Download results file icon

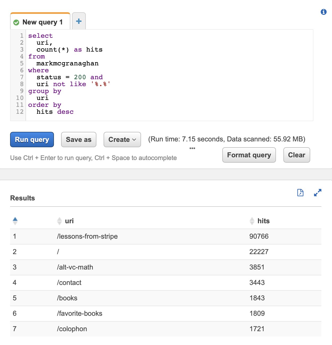(x=300, y=192)
